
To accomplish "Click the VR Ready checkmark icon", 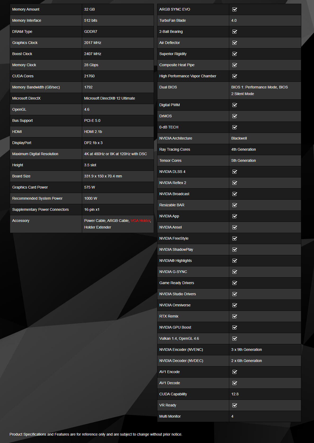I will click(x=235, y=405).
